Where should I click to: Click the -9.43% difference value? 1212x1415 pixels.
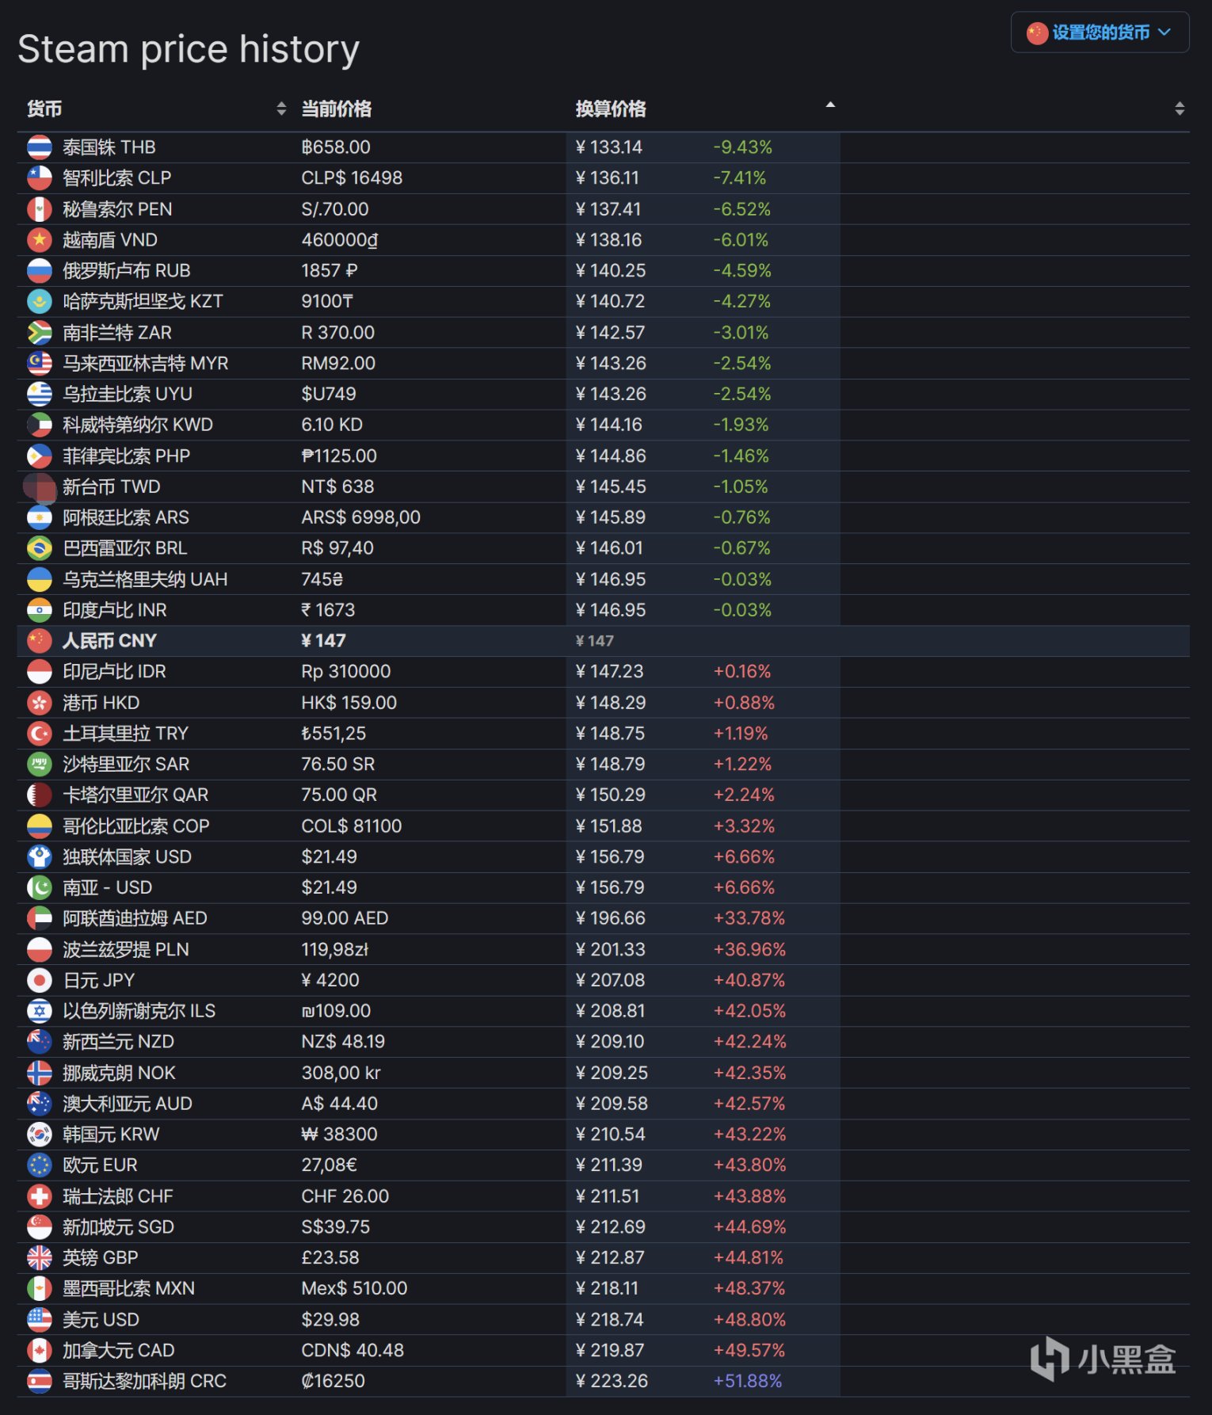point(743,147)
